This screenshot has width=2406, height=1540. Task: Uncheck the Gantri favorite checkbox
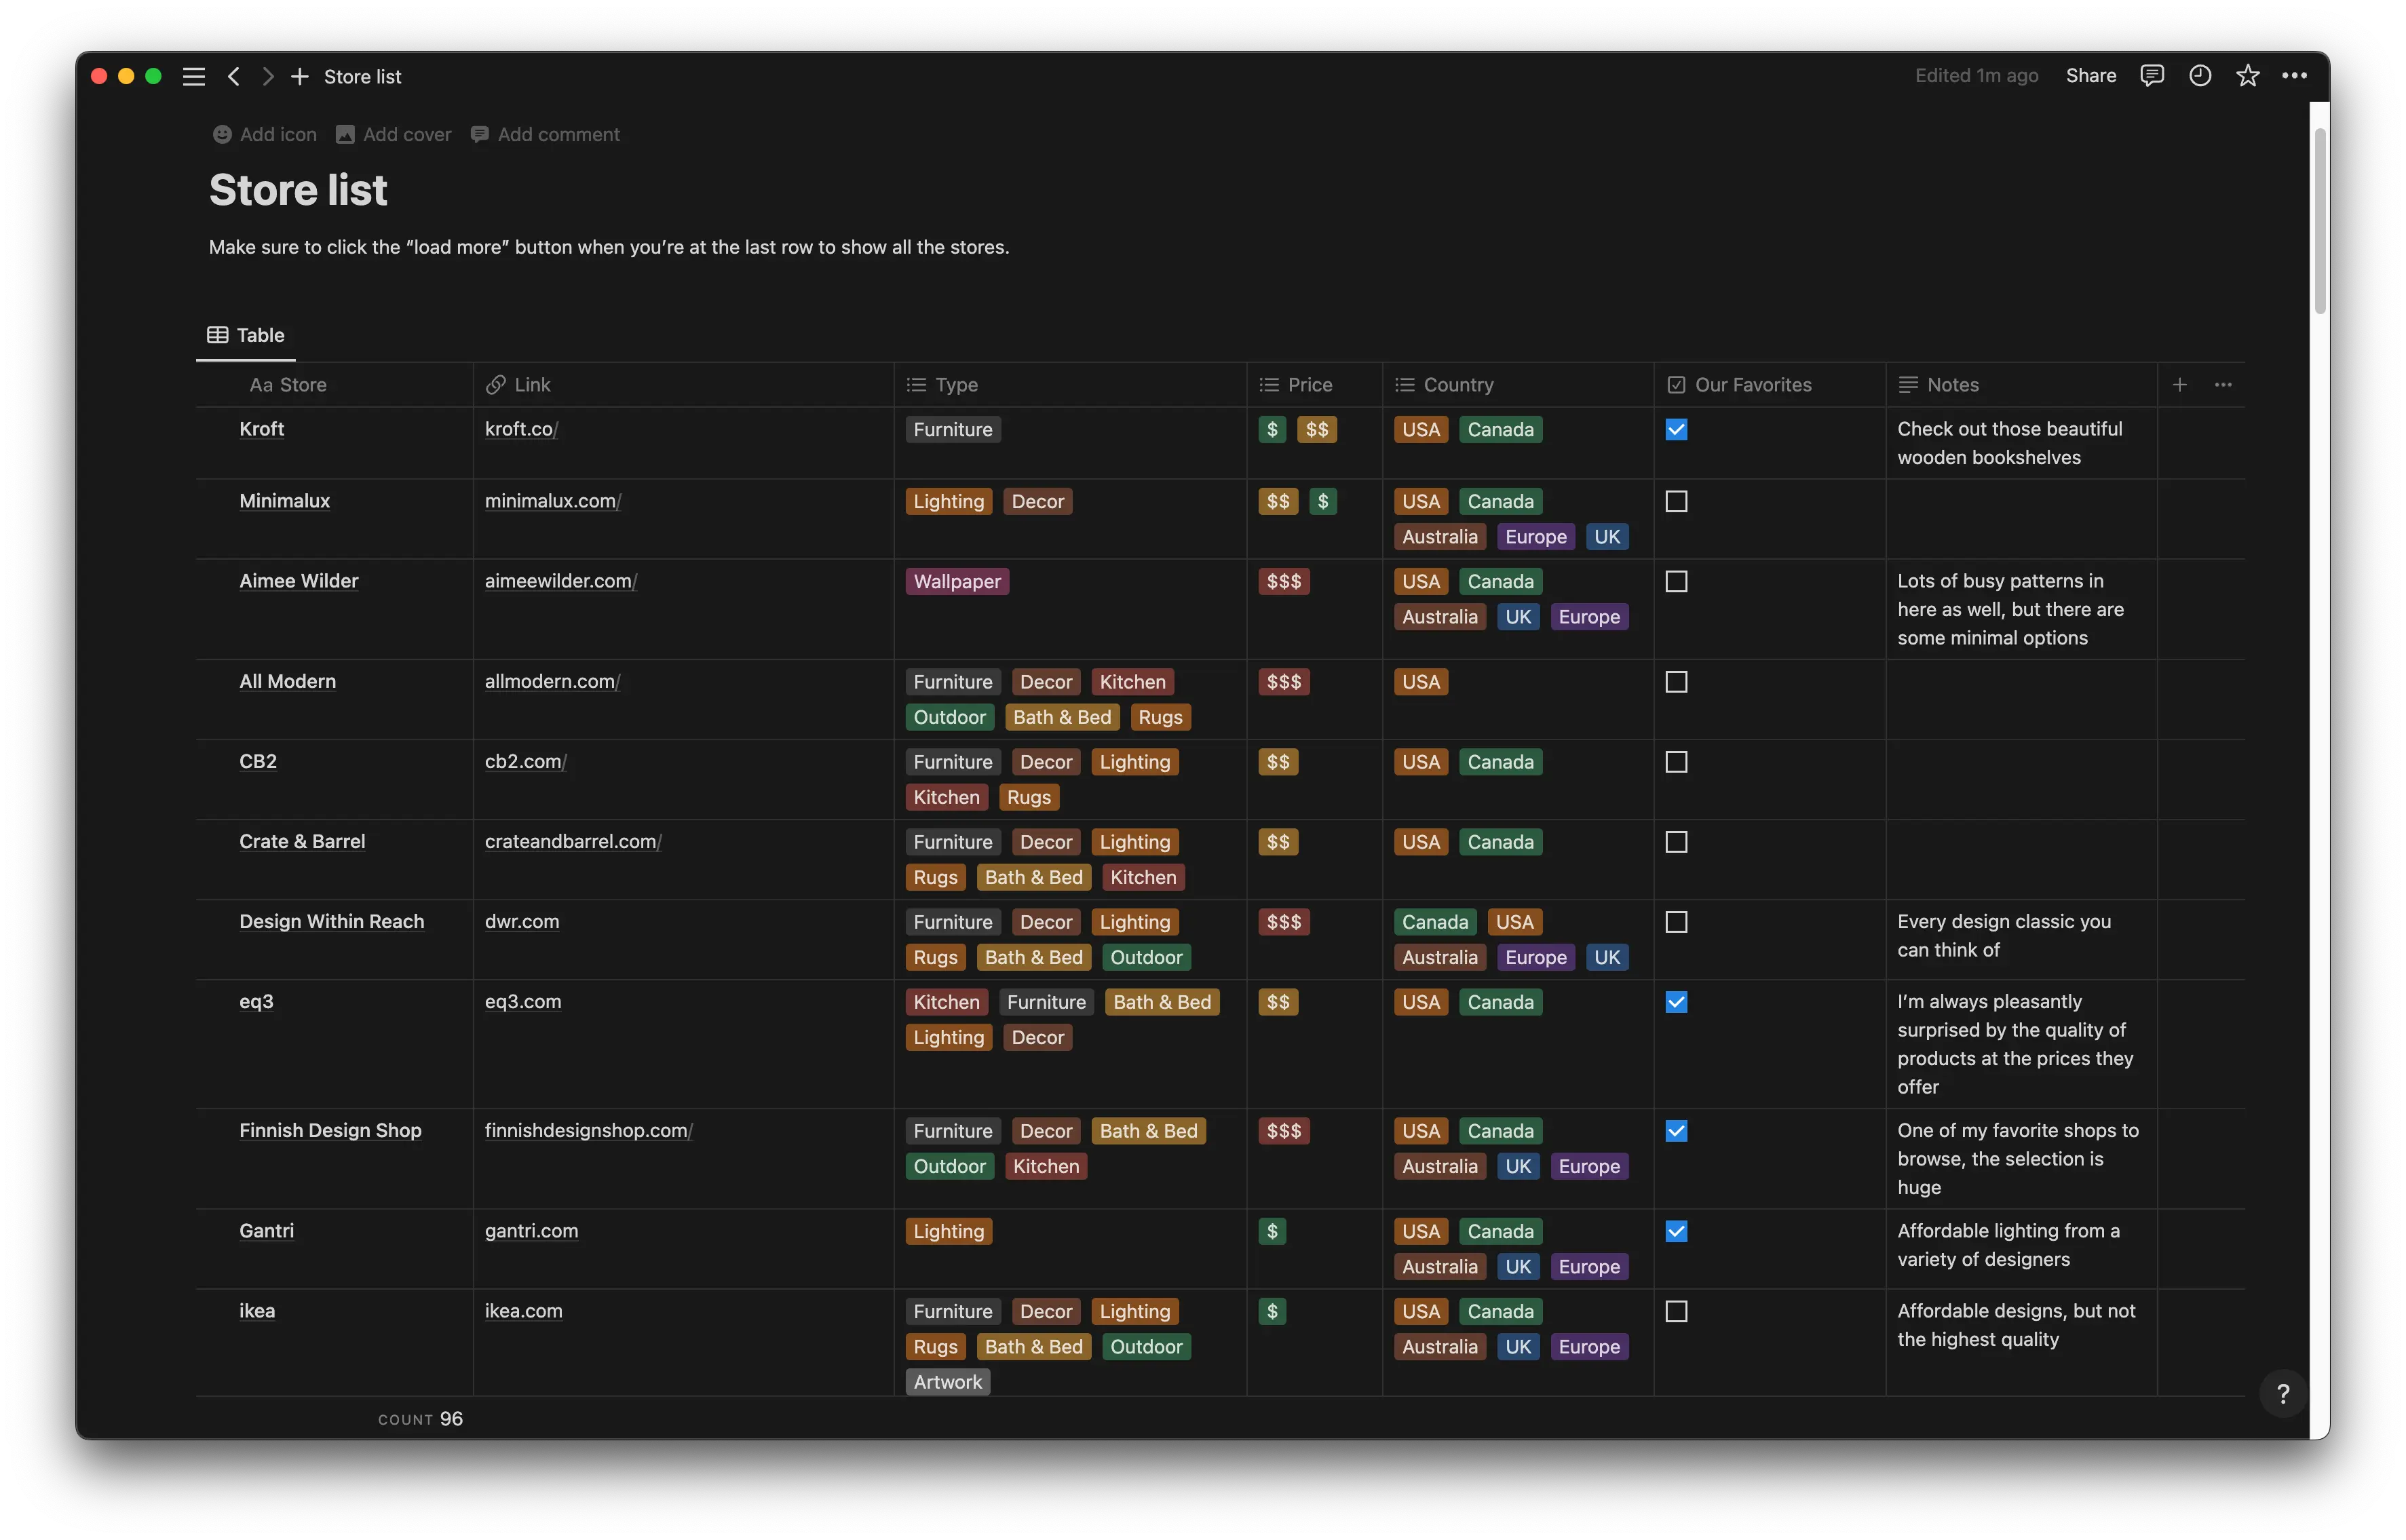1677,1231
